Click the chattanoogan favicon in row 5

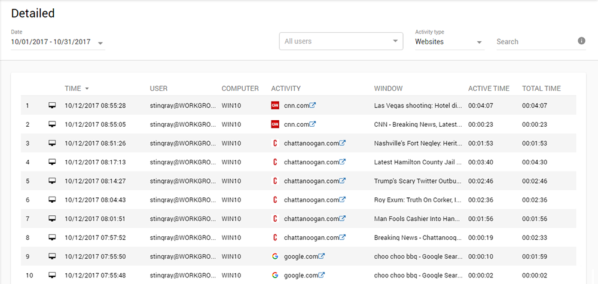pyautogui.click(x=275, y=181)
